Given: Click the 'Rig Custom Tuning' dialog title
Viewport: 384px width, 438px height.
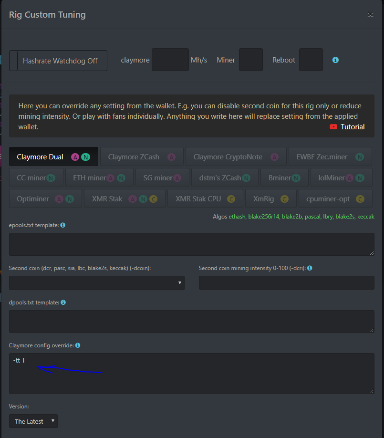Looking at the screenshot, I should click(x=47, y=14).
